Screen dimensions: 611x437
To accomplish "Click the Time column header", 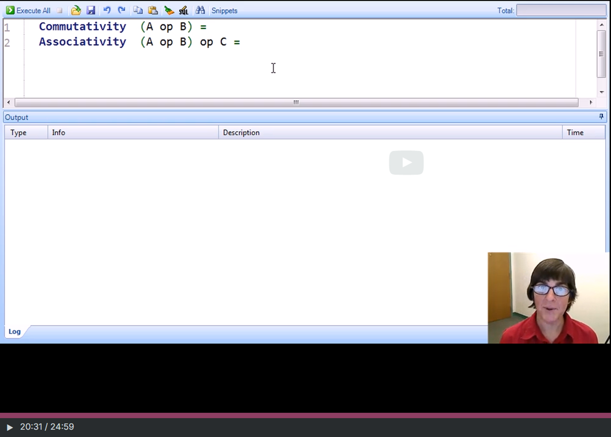I will [583, 133].
